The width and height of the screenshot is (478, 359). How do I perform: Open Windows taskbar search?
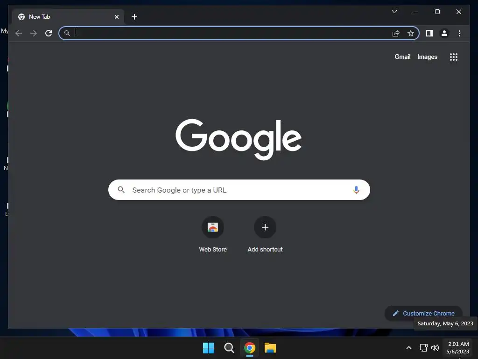coord(229,348)
